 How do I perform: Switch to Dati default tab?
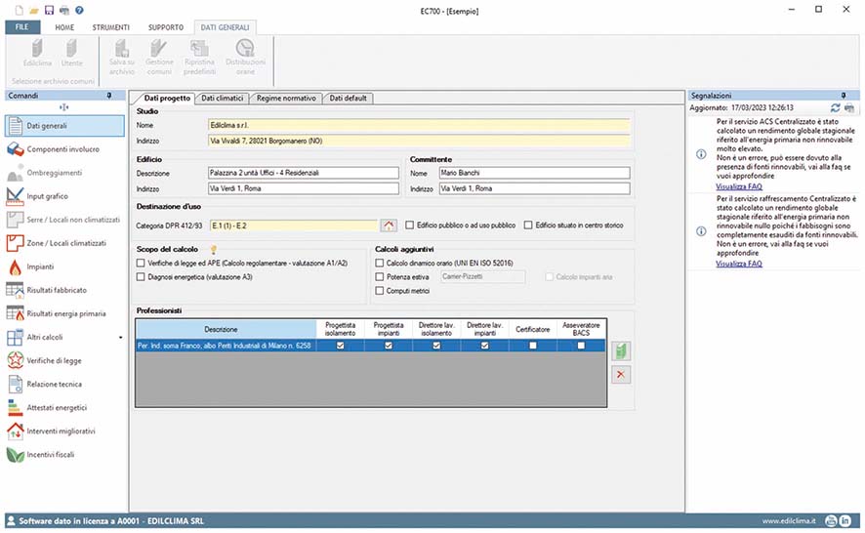(349, 99)
